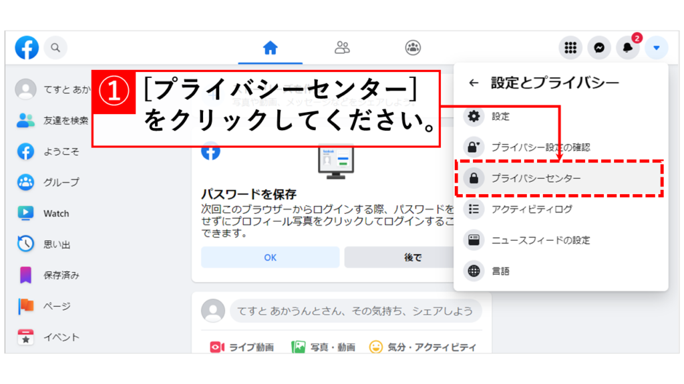Click the profile avatar beside the composer
684x384 pixels.
click(213, 311)
